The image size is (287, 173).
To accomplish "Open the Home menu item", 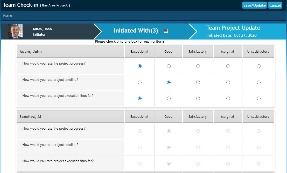I will point(8,16).
